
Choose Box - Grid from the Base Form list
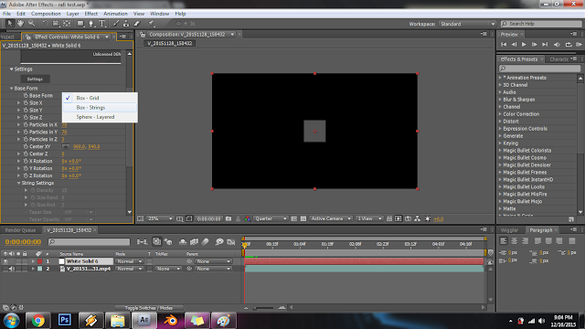pyautogui.click(x=100, y=98)
